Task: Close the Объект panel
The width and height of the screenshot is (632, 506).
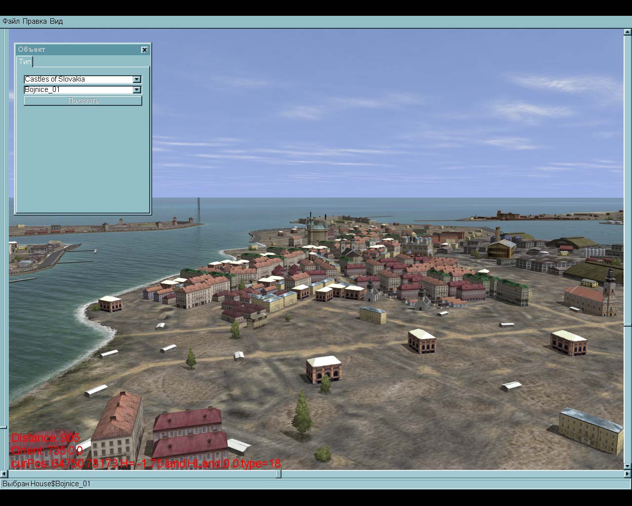Action: 145,49
